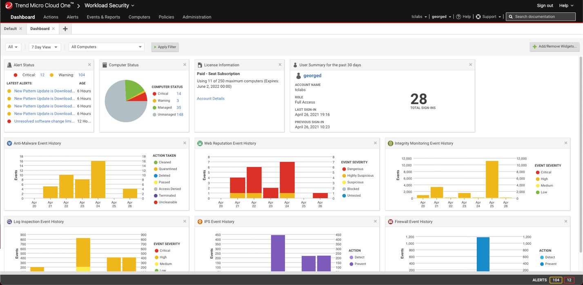Click the Log Inspection Event History icon
Viewport: 583px width, 285px height.
tap(9, 221)
